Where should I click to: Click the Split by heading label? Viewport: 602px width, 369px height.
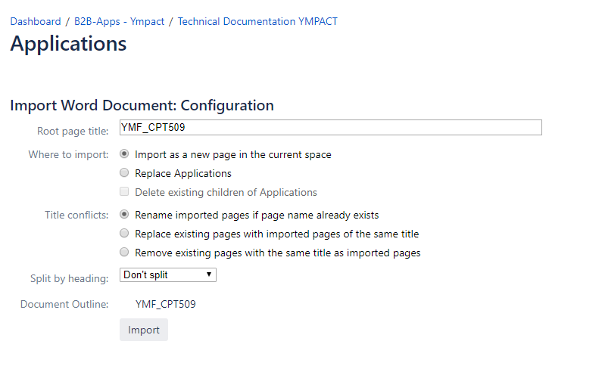pos(70,278)
